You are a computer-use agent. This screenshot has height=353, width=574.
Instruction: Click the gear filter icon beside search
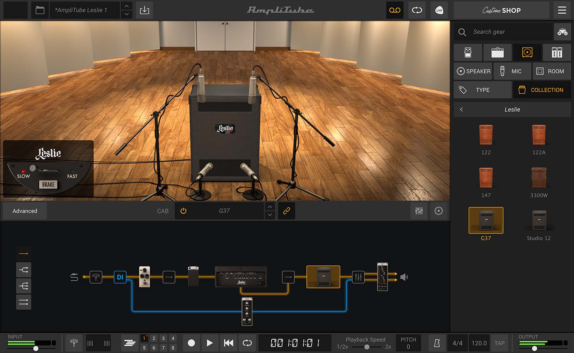(x=562, y=32)
